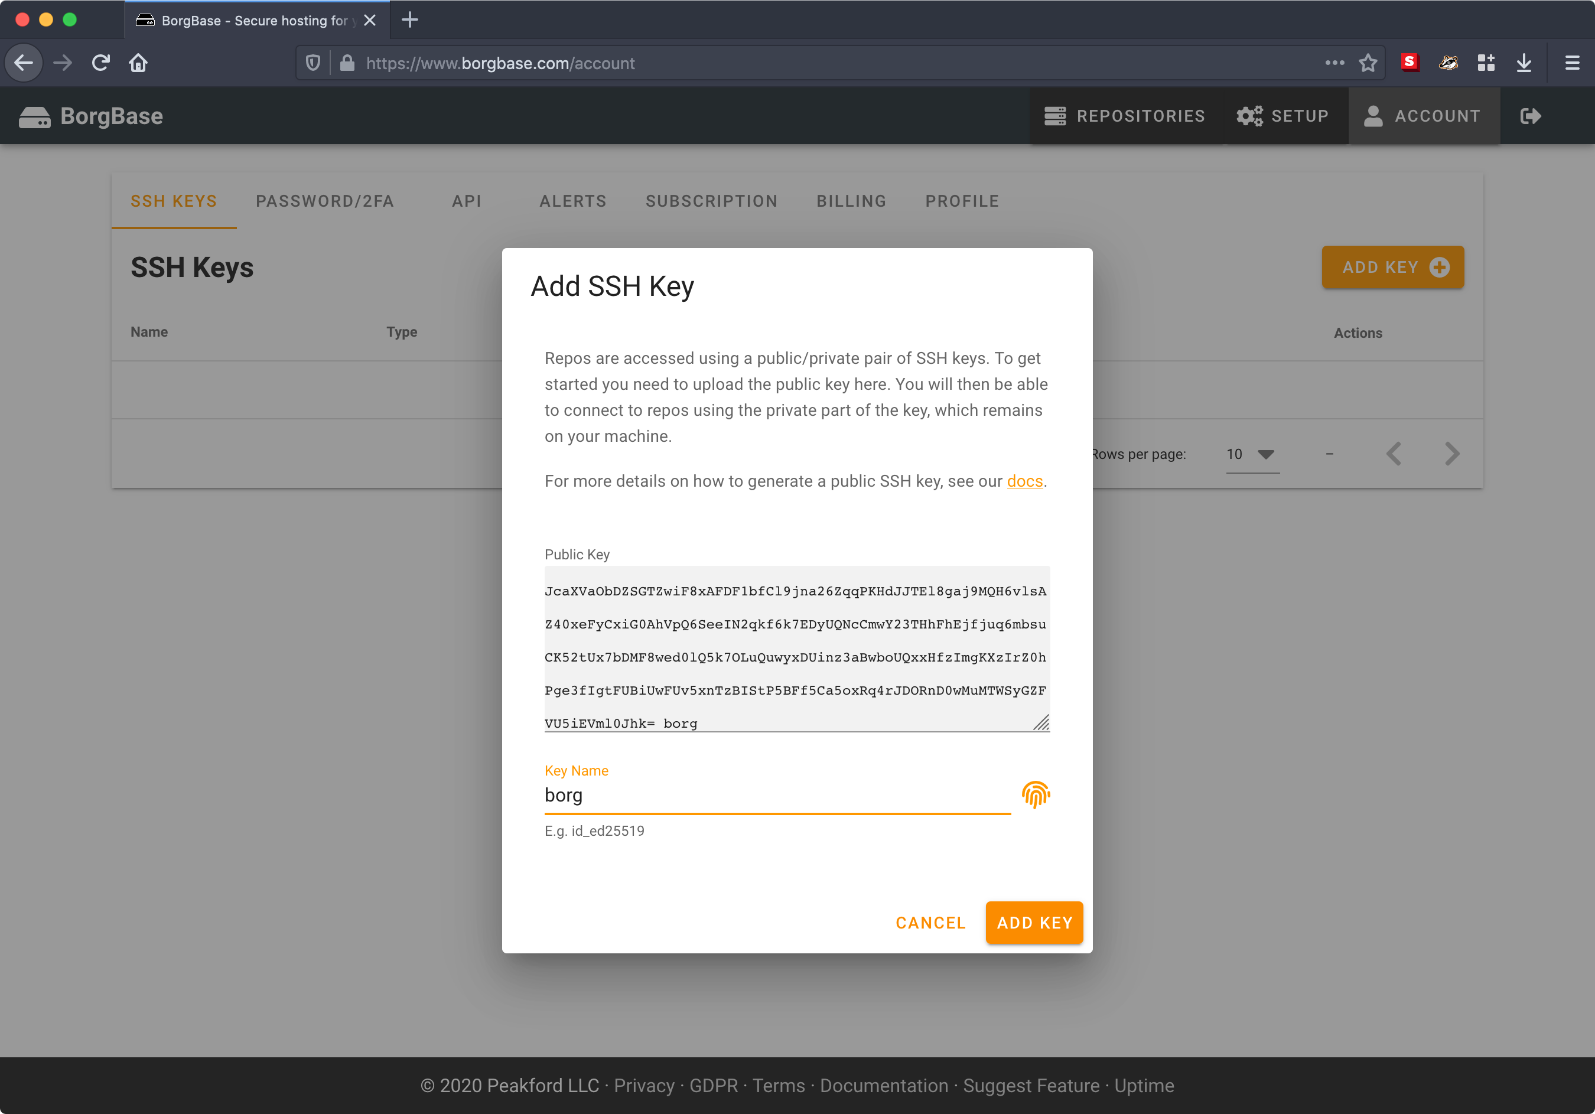This screenshot has width=1595, height=1114.
Task: Open Account navigation item
Action: pyautogui.click(x=1424, y=116)
